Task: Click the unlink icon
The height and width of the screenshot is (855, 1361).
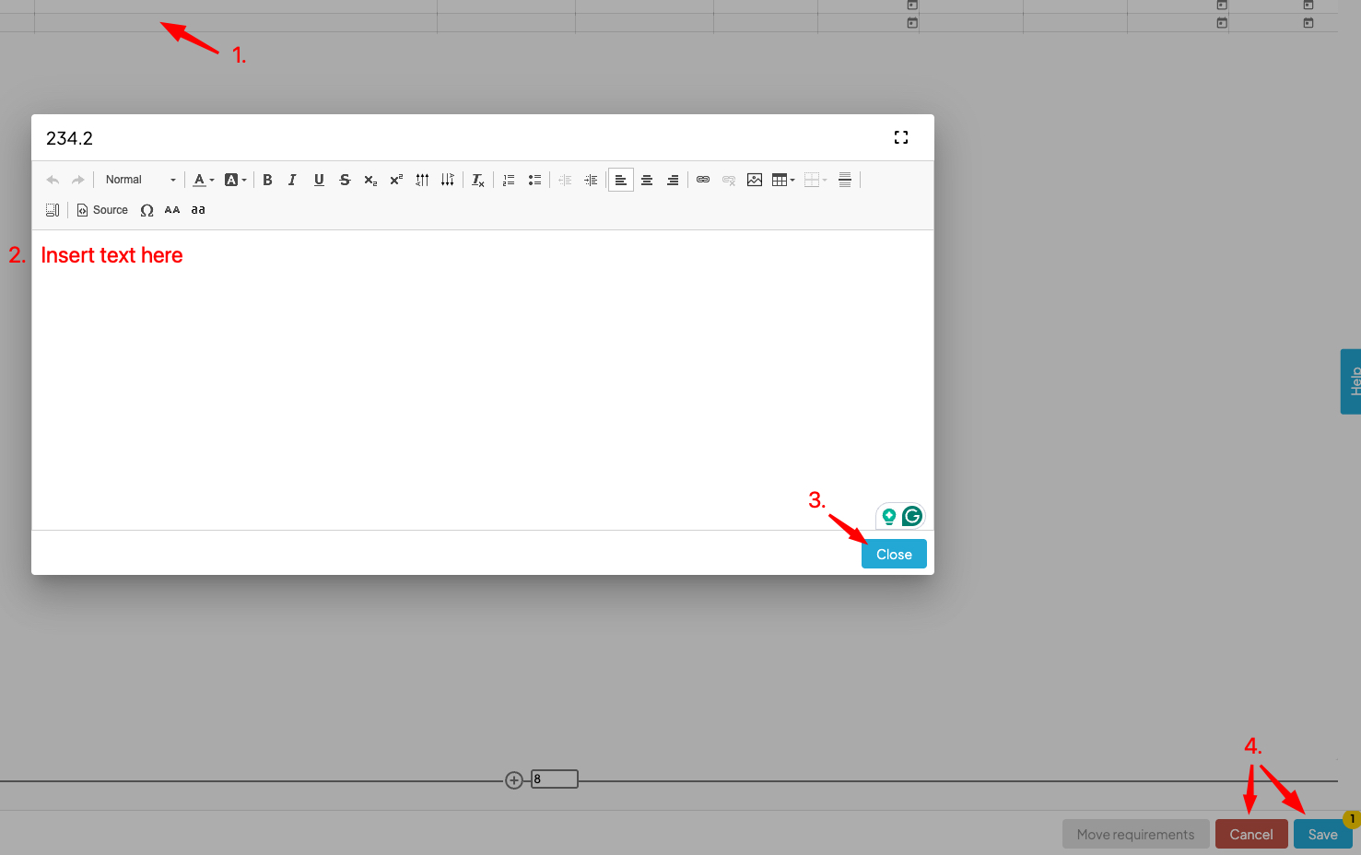Action: coord(729,180)
